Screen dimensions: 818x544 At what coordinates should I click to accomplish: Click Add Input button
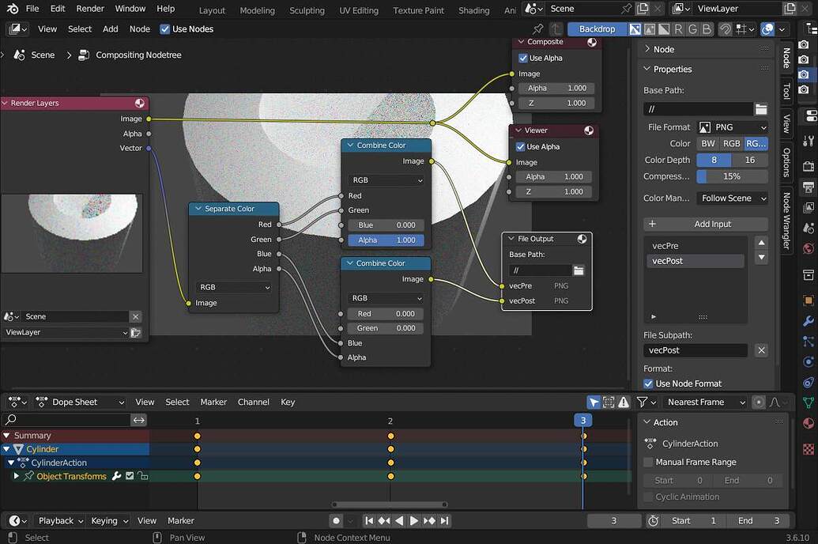(x=705, y=224)
